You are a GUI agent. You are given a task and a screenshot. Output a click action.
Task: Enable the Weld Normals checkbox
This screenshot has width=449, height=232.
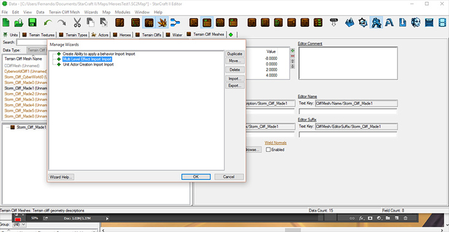point(268,149)
